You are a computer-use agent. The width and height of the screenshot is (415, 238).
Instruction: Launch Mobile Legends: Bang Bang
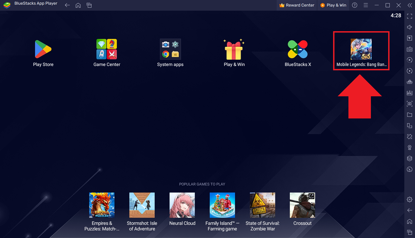point(361,50)
